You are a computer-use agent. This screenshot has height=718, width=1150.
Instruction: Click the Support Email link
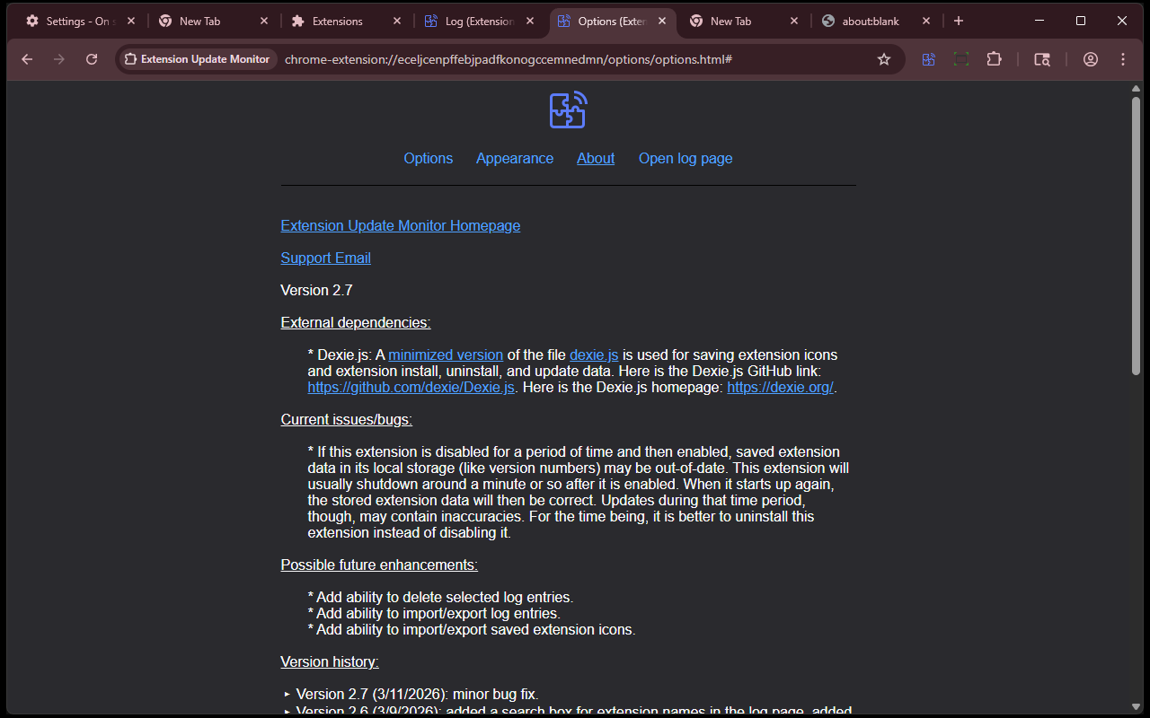click(x=326, y=258)
